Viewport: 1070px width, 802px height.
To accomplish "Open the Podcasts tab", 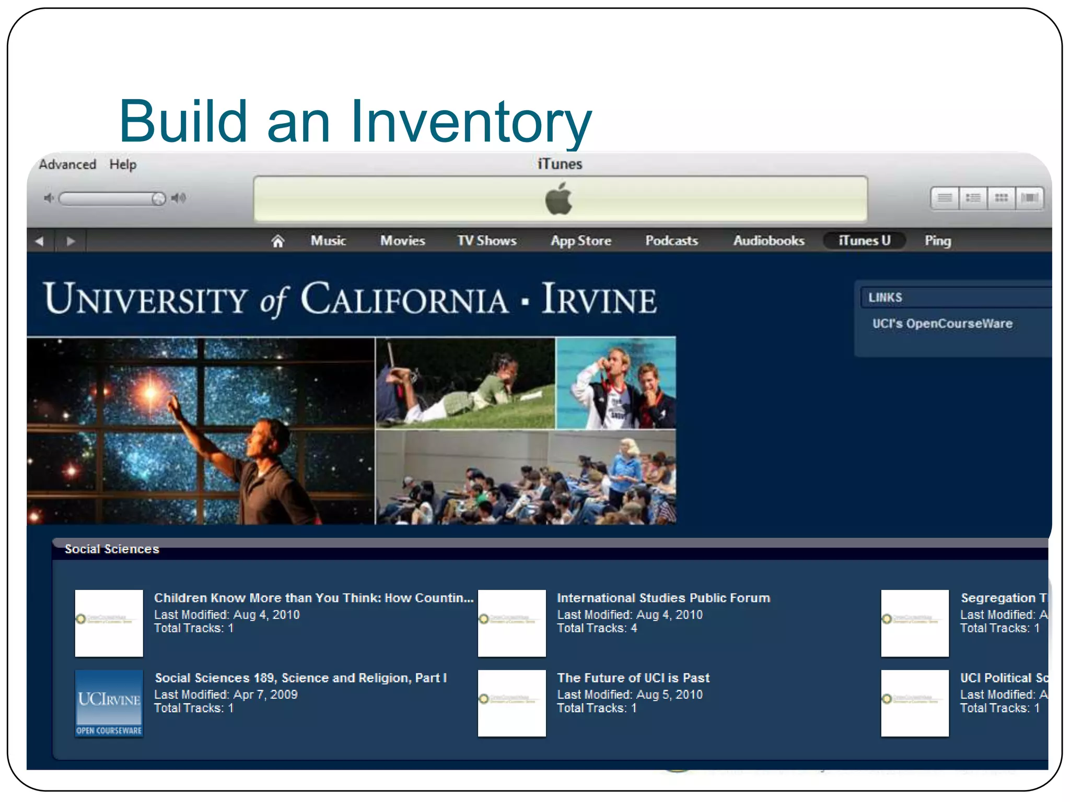I will tap(671, 241).
